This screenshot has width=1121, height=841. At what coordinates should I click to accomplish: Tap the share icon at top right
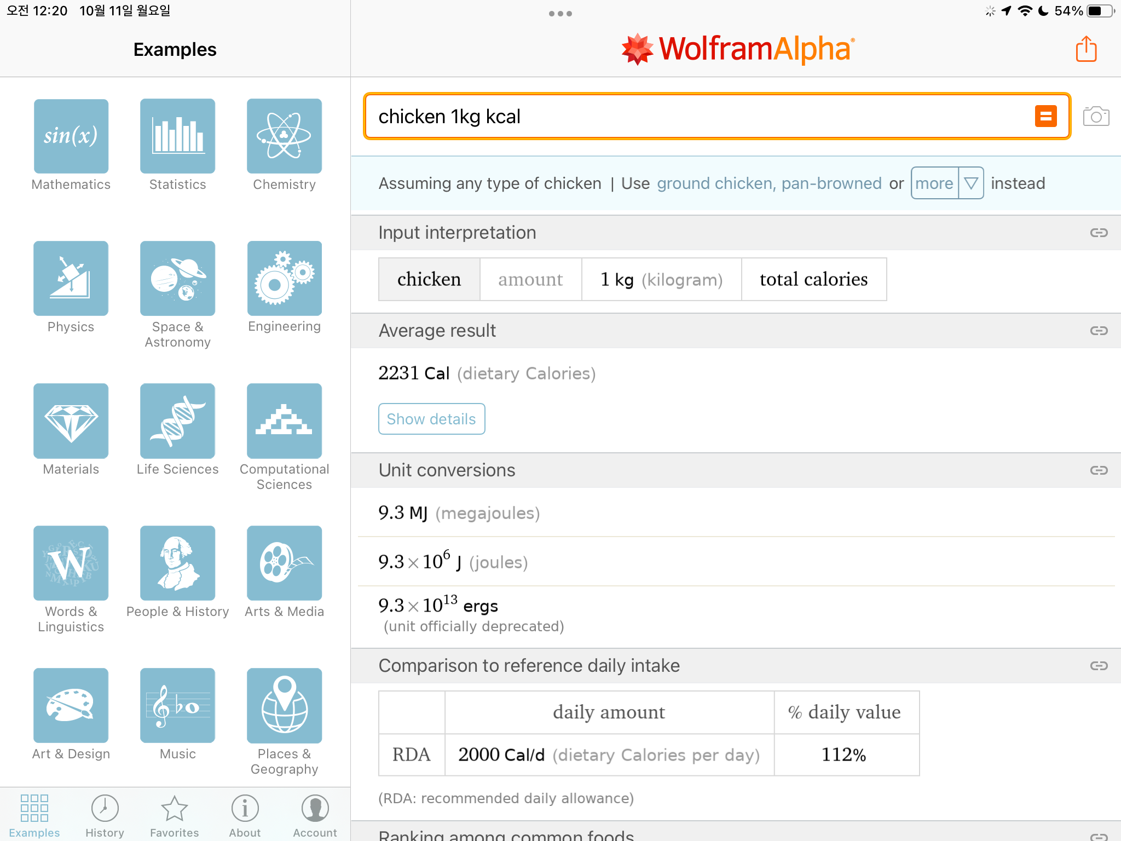(1086, 49)
